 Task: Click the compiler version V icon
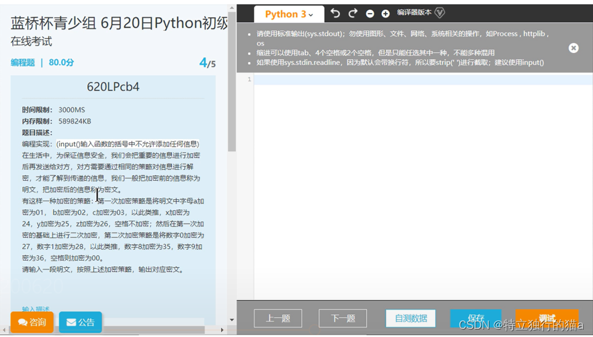pyautogui.click(x=440, y=13)
